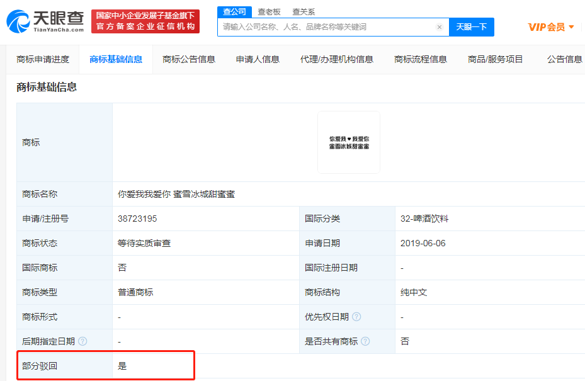Image resolution: width=585 pixels, height=381 pixels.
Task: Click the 天眼一下 search button
Action: (x=472, y=27)
